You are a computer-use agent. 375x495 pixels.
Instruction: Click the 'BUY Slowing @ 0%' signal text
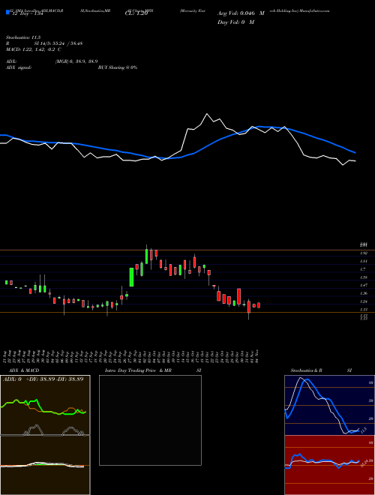coord(118,67)
